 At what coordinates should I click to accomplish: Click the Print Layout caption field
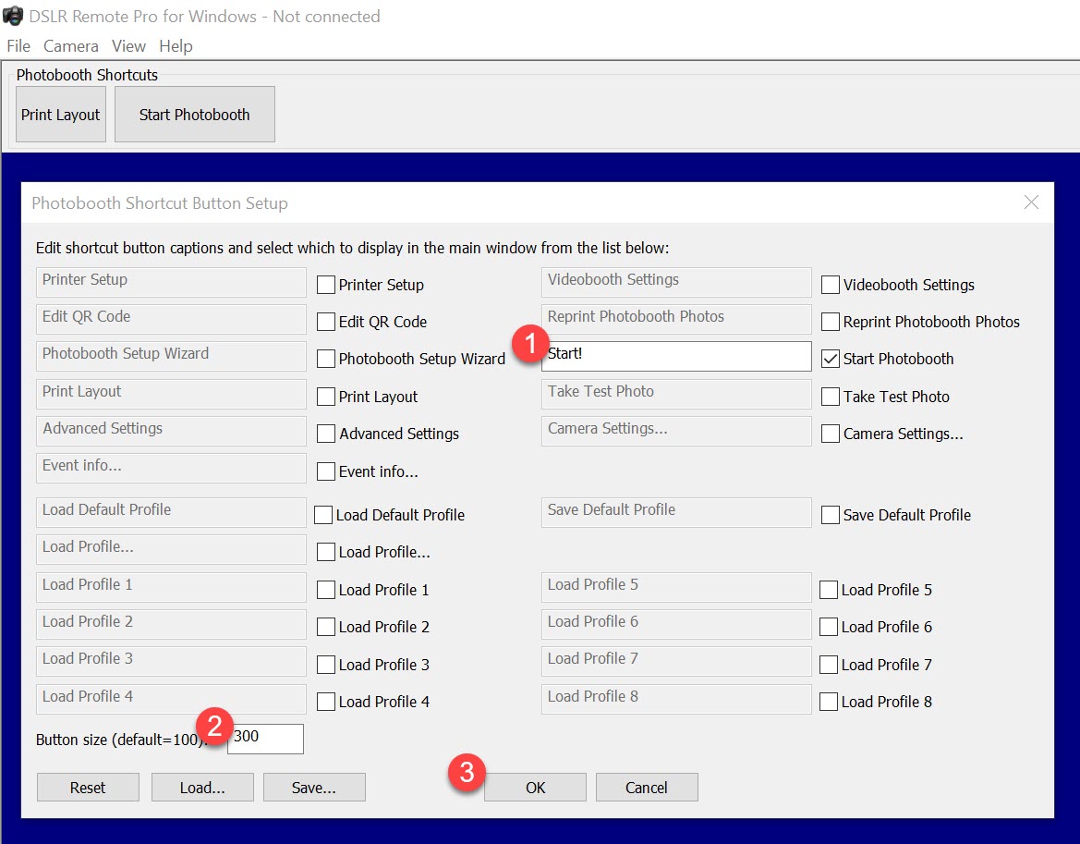pyautogui.click(x=171, y=394)
